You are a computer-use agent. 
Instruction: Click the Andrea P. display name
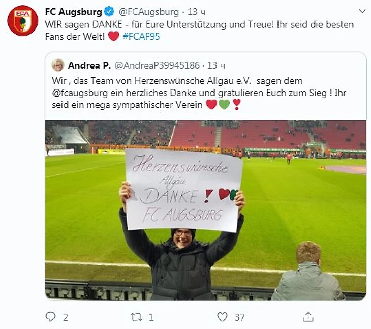point(89,65)
